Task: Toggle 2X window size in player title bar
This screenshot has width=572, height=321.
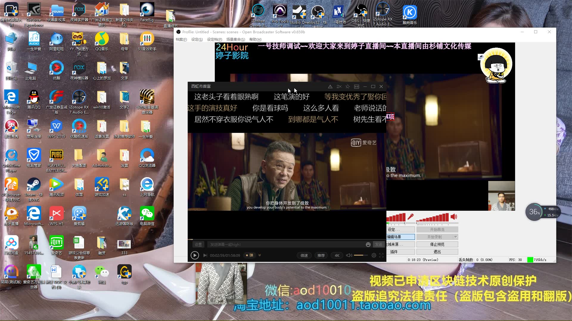Action: [x=339, y=86]
